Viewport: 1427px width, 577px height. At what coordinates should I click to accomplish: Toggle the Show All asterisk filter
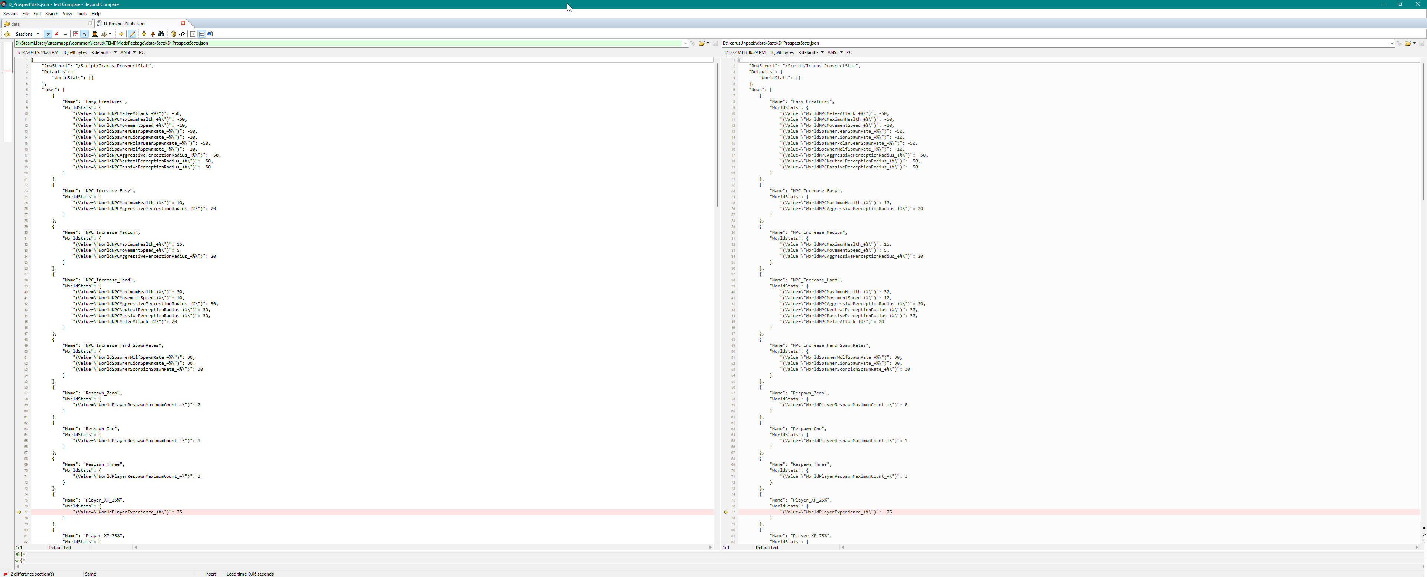pyautogui.click(x=48, y=34)
